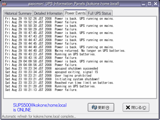Select the Power Events tab

click(x=75, y=13)
